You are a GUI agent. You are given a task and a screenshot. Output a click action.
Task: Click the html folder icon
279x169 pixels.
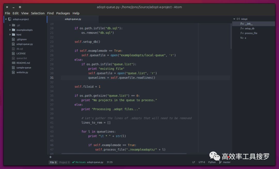tap(13, 34)
